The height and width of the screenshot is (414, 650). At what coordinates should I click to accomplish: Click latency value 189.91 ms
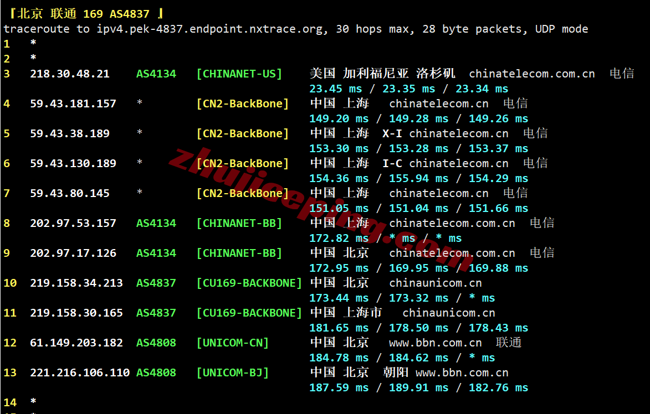point(419,387)
